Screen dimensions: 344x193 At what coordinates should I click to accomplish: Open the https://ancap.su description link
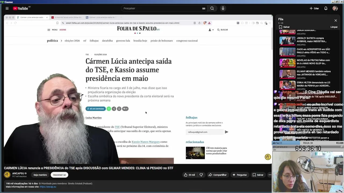click(x=48, y=187)
